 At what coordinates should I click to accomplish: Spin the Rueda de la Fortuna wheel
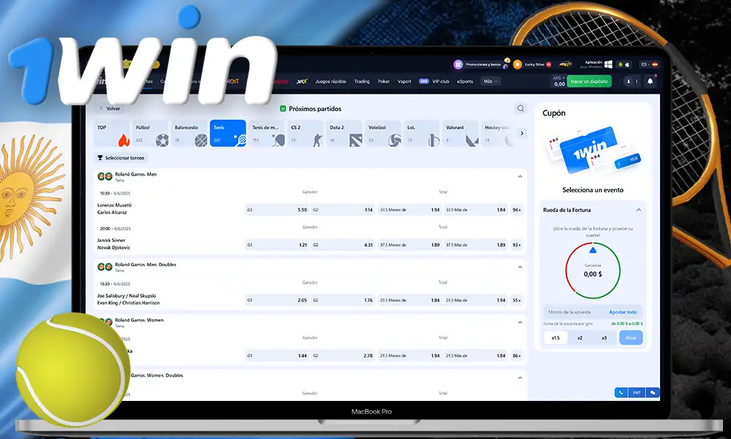630,337
